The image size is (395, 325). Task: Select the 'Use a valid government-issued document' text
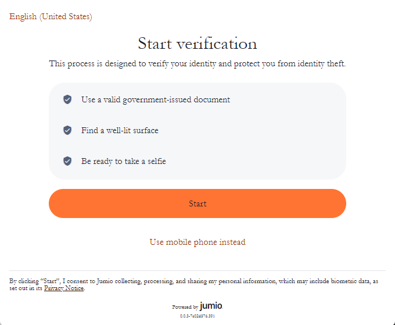(156, 99)
